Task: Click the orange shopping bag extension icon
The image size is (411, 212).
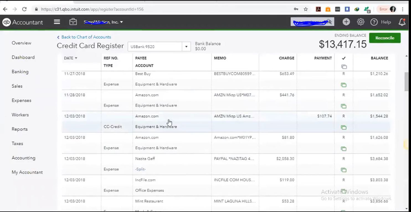Action: click(x=328, y=9)
